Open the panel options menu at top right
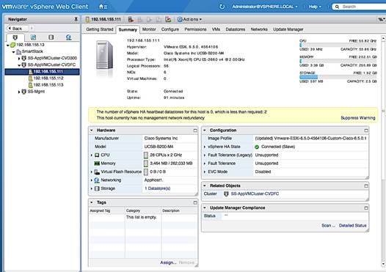This screenshot has width=386, height=272. point(382,19)
